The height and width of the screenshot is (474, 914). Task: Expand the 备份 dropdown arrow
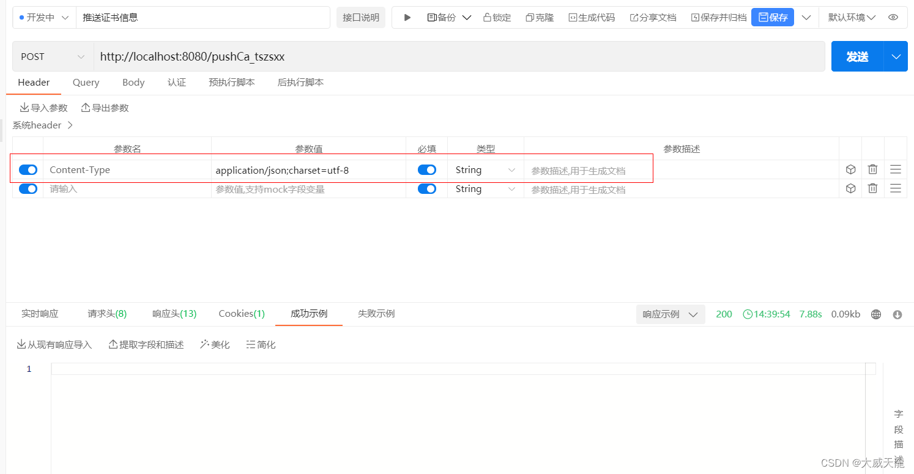(x=467, y=18)
